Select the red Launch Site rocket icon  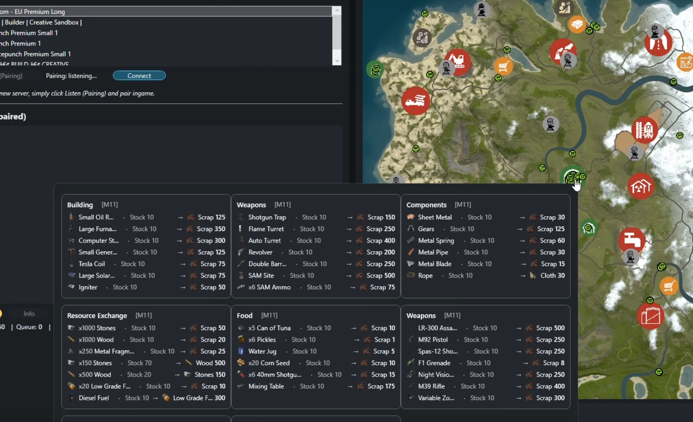pyautogui.click(x=645, y=130)
